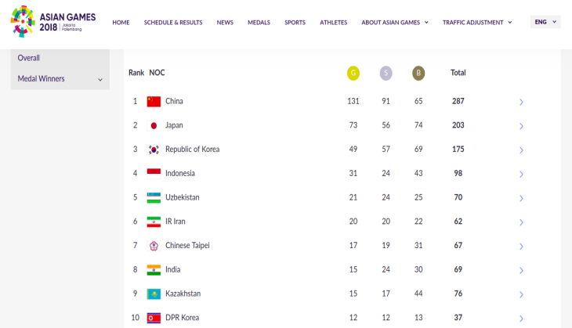572x328 pixels.
Task: Click the bronze medal B circle icon
Action: pos(418,73)
